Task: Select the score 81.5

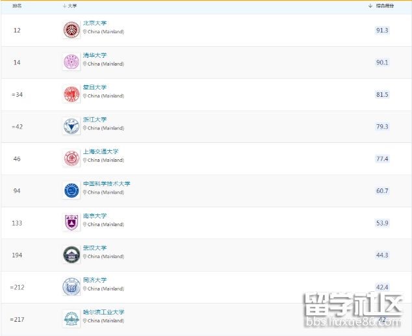Action: [382, 94]
